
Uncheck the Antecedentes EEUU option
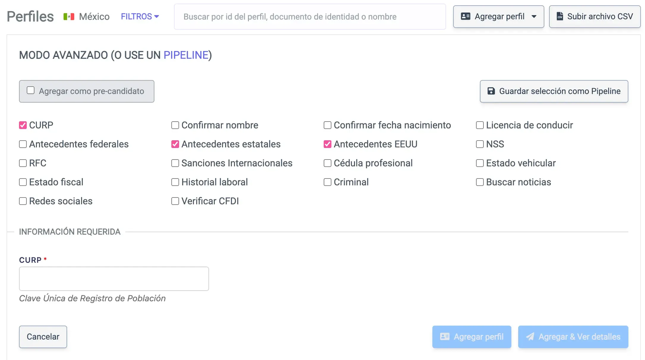point(327,144)
